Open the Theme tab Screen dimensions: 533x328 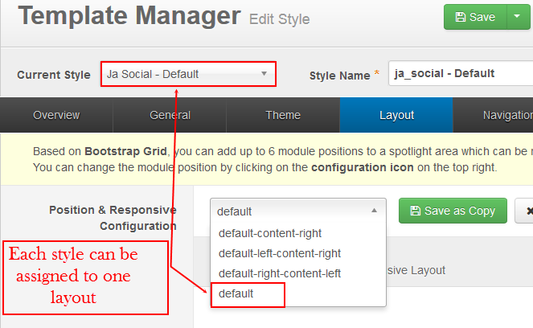283,115
